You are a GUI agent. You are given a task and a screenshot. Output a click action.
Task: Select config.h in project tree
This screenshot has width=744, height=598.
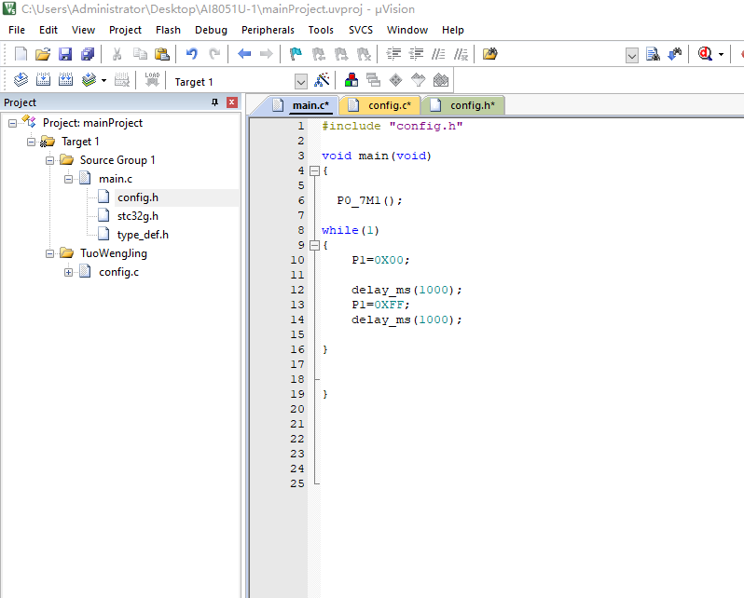(138, 197)
